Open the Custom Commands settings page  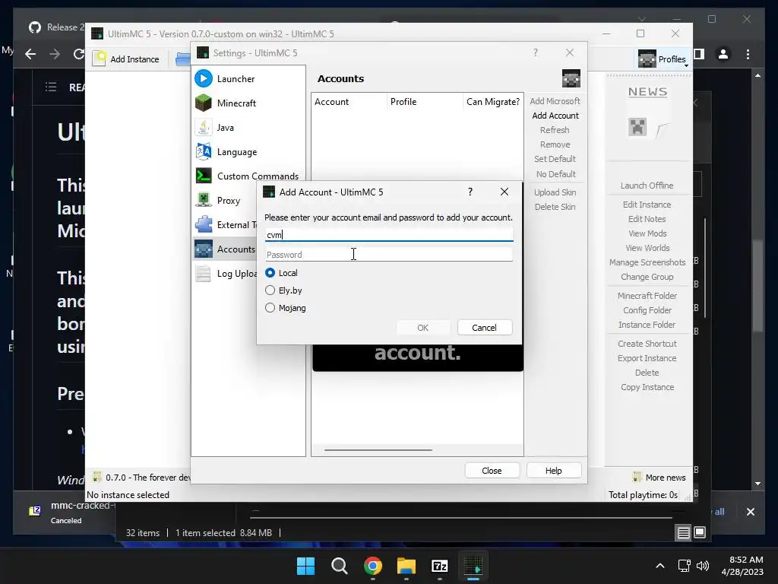[x=258, y=176]
